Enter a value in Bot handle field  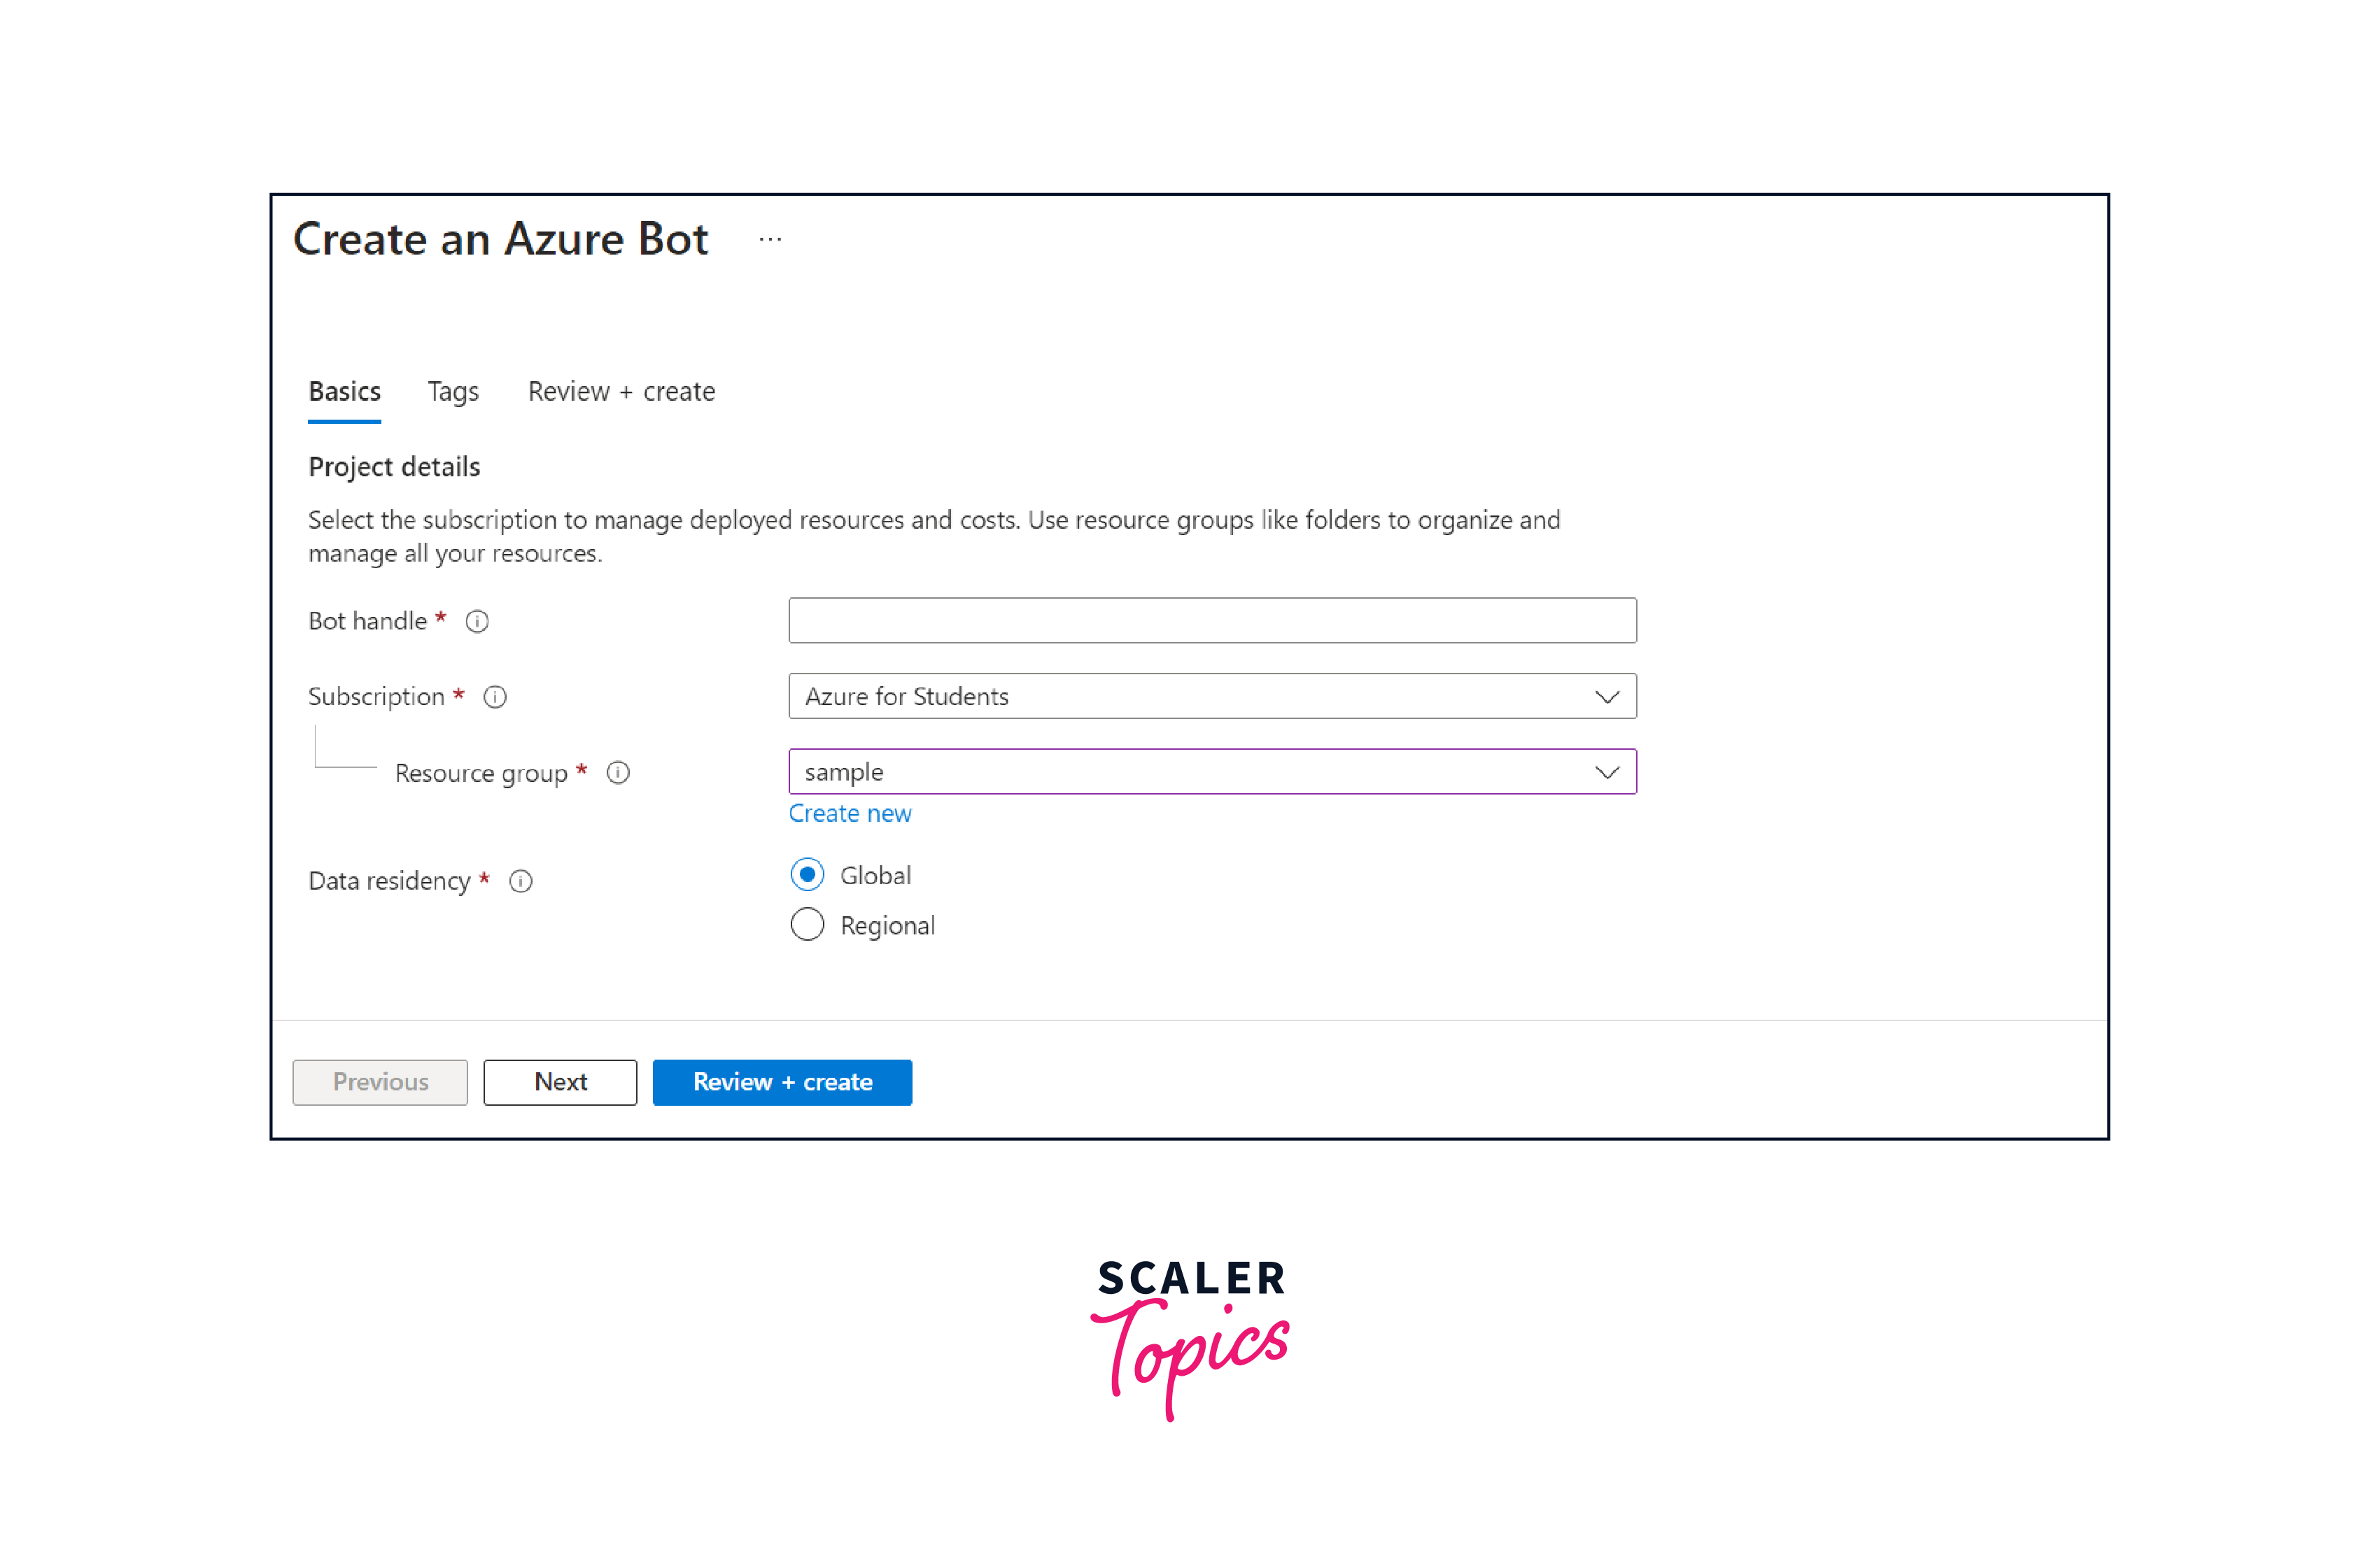pos(1212,620)
